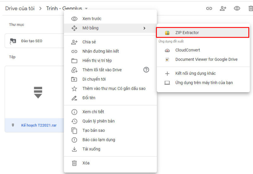Go to Drive của tôi breadcrumb
This screenshot has width=253, height=174.
click(20, 9)
